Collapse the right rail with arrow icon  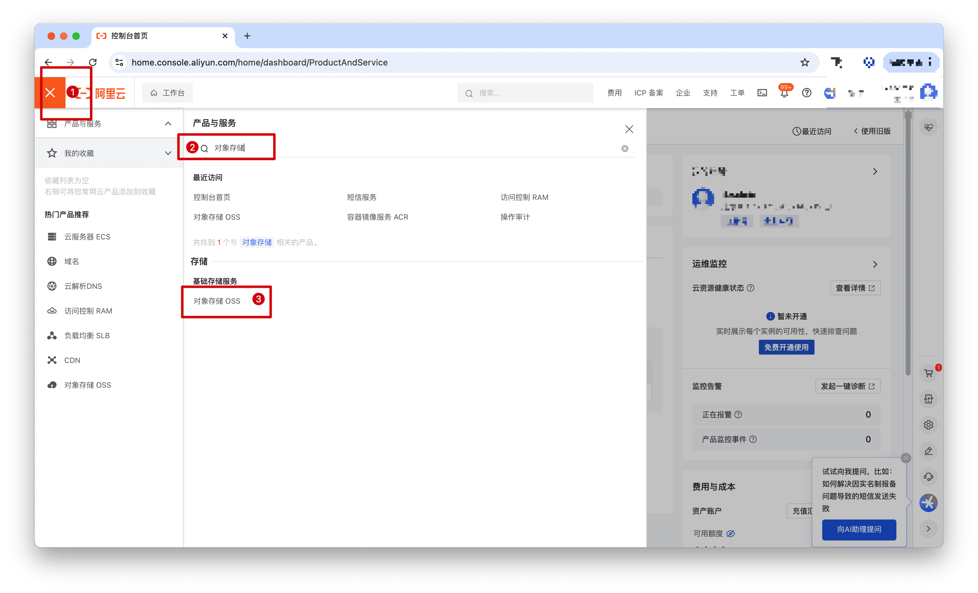[928, 529]
